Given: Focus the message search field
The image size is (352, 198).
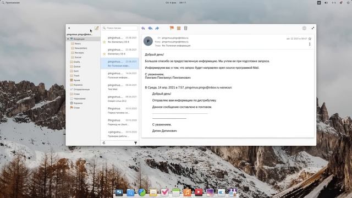Looking at the screenshot, I should pyautogui.click(x=120, y=28).
